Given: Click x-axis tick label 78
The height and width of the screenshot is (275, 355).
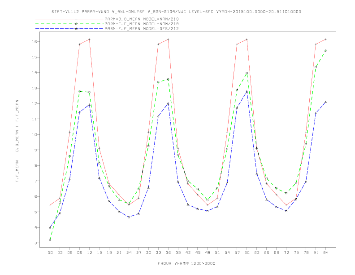Looking at the screenshot, I should pyautogui.click(x=306, y=253).
